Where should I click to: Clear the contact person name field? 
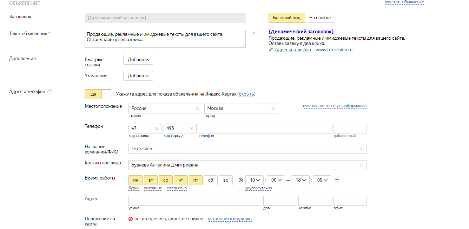click(362, 165)
